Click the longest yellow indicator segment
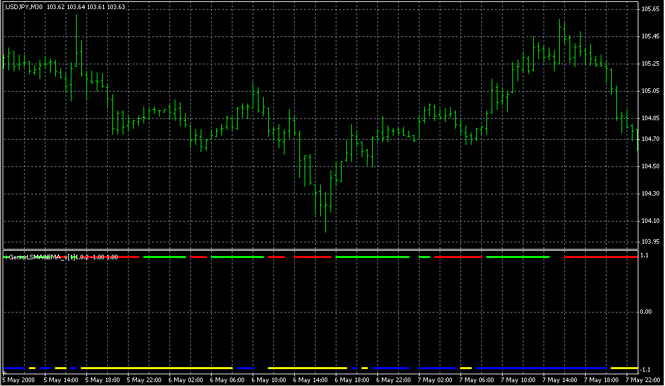 [x=156, y=368]
